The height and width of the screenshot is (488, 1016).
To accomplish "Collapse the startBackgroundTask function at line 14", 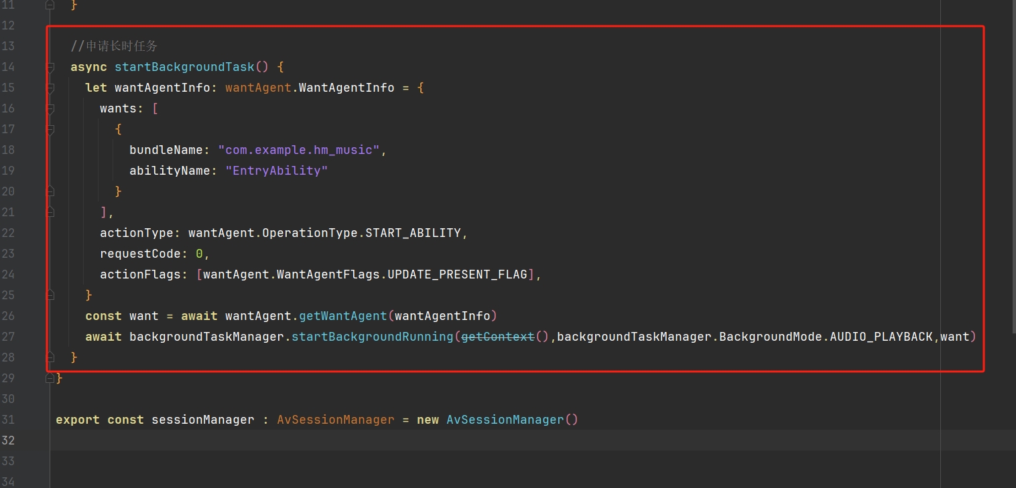I will tap(50, 67).
